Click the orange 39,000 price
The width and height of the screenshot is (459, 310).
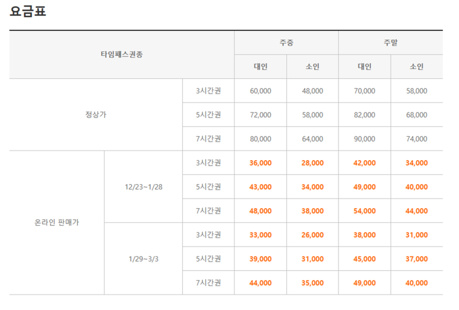(261, 258)
